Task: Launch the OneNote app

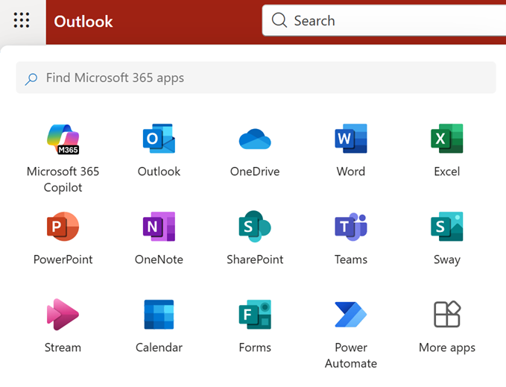Action: point(159,227)
